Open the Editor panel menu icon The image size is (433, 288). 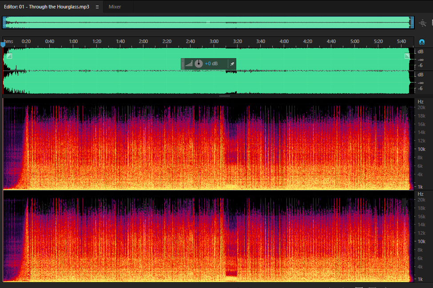point(97,7)
